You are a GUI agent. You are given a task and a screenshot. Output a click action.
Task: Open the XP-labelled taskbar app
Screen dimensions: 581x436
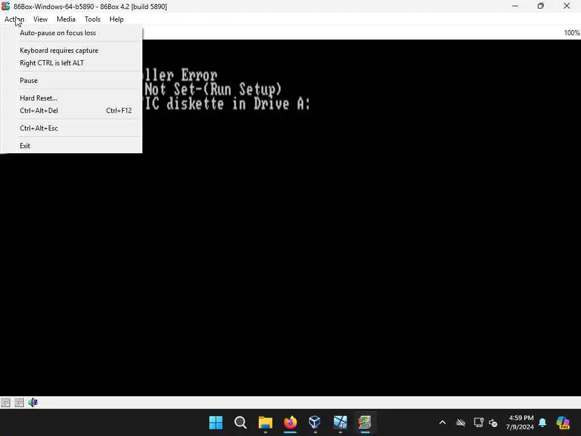tap(340, 422)
